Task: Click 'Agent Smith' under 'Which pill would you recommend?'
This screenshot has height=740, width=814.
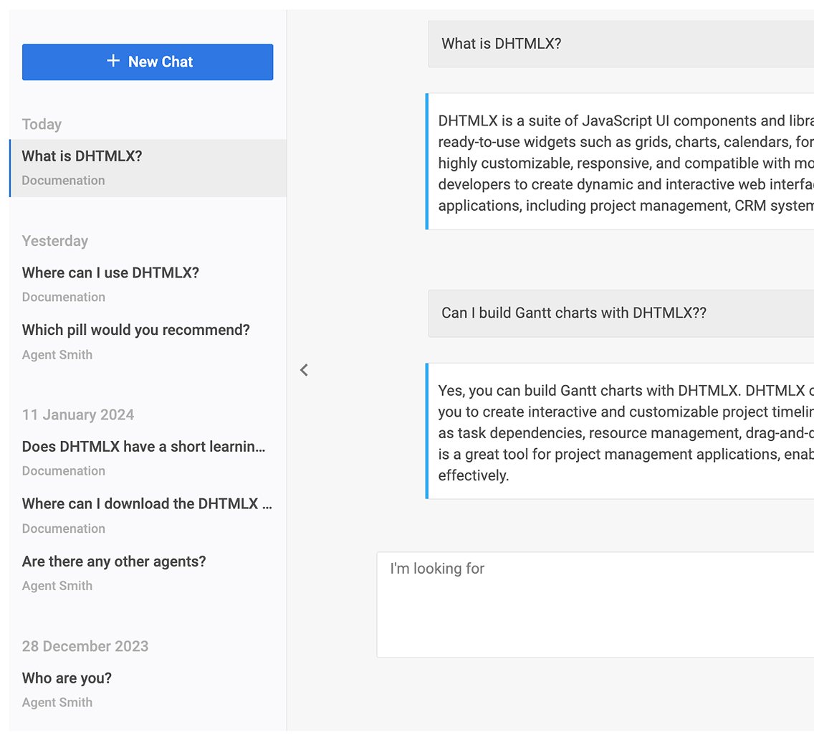Action: (x=57, y=355)
